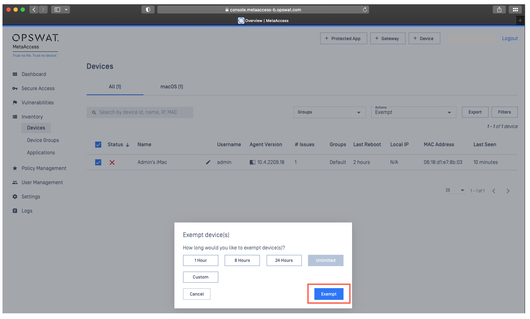Click the Inventory list icon
530x319 pixels.
click(15, 117)
